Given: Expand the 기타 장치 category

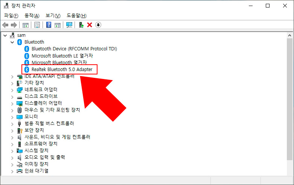Looking at the screenshot, I should point(12,83).
